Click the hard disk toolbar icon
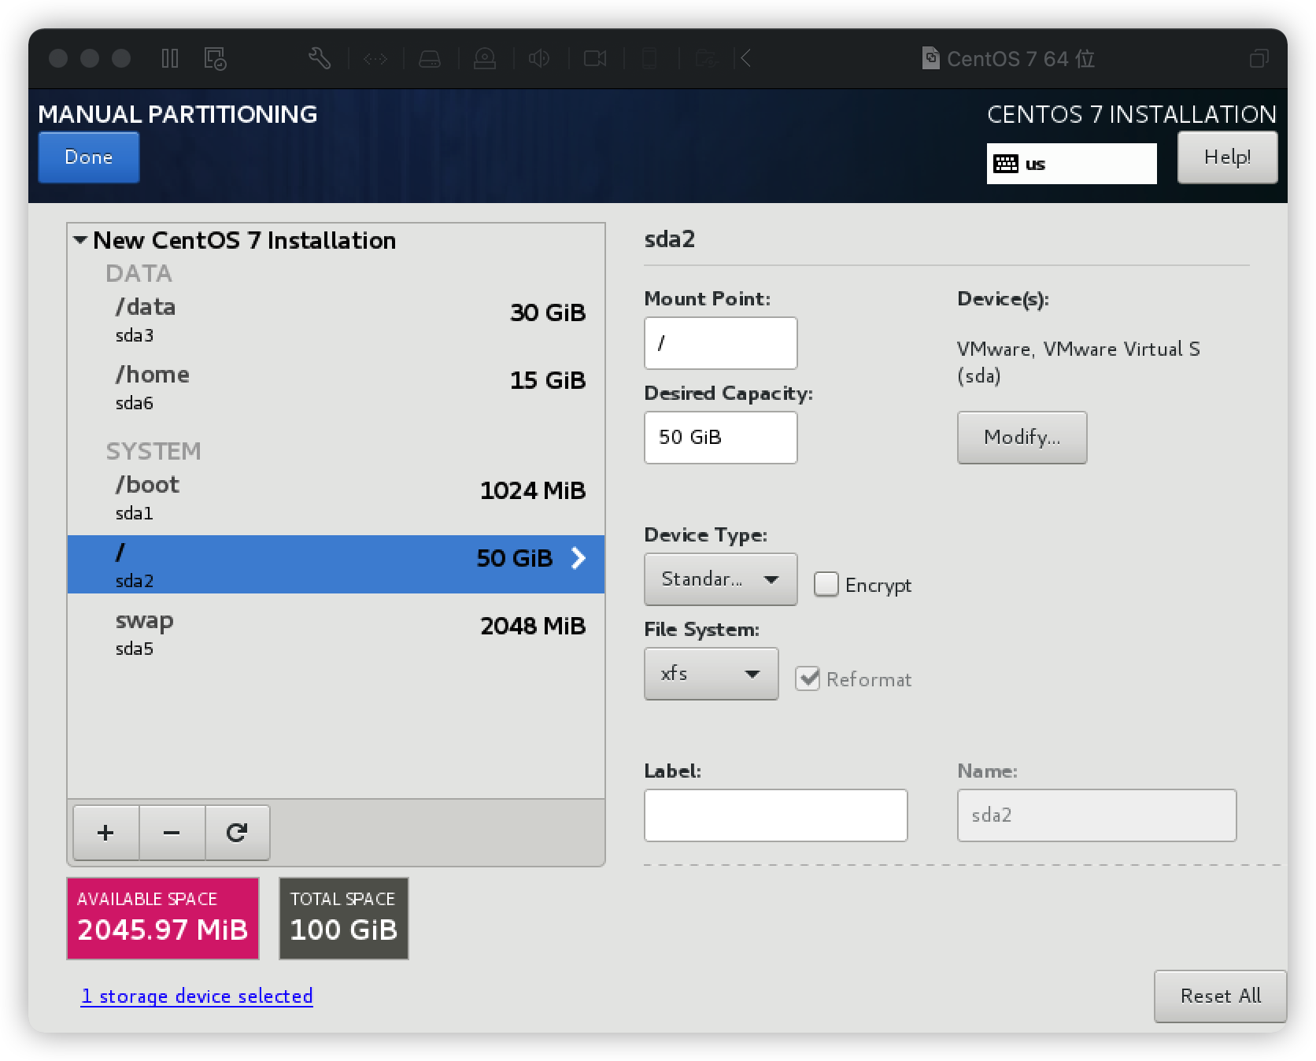 pyautogui.click(x=430, y=58)
